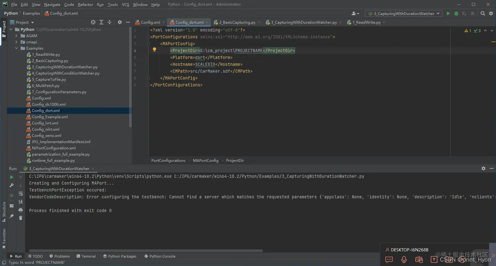Click the locate current file target icon
Viewport: 496px width, 266px height.
point(93,22)
